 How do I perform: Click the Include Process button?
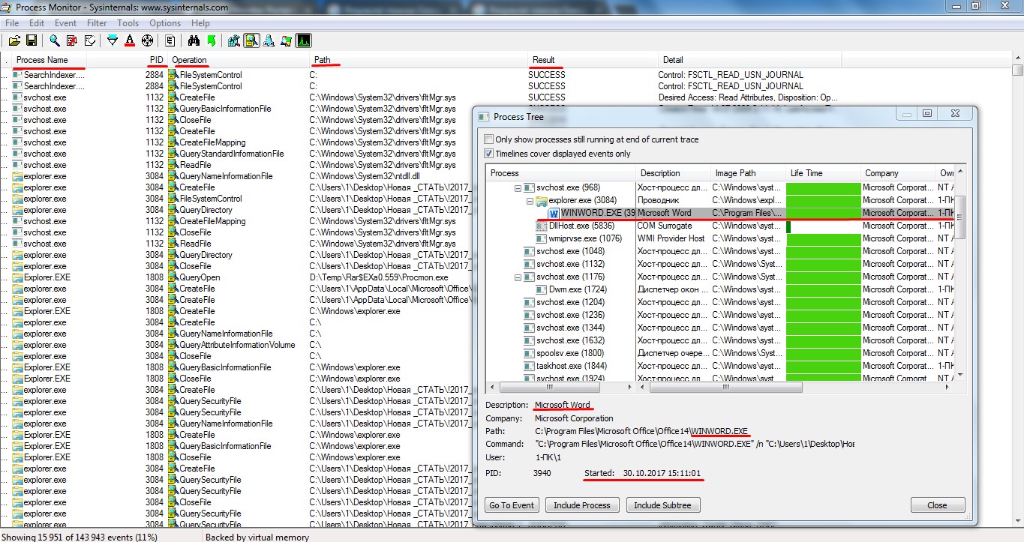pos(581,505)
